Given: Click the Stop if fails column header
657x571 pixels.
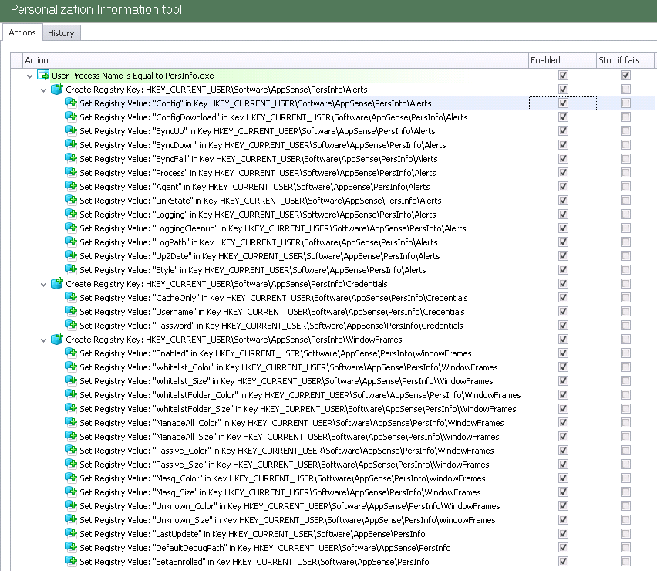Looking at the screenshot, I should (625, 60).
